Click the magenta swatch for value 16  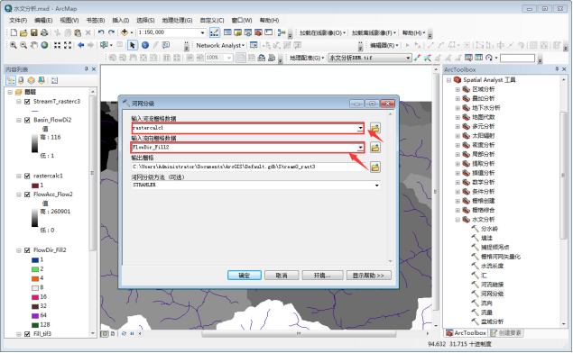click(35, 297)
